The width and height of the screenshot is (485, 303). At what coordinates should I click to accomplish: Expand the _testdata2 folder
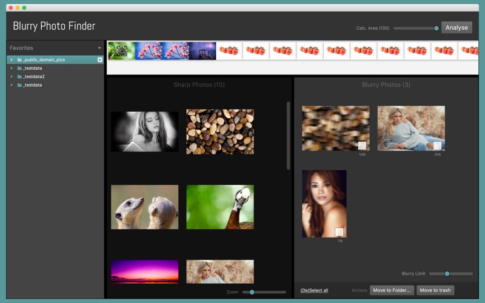(x=12, y=77)
